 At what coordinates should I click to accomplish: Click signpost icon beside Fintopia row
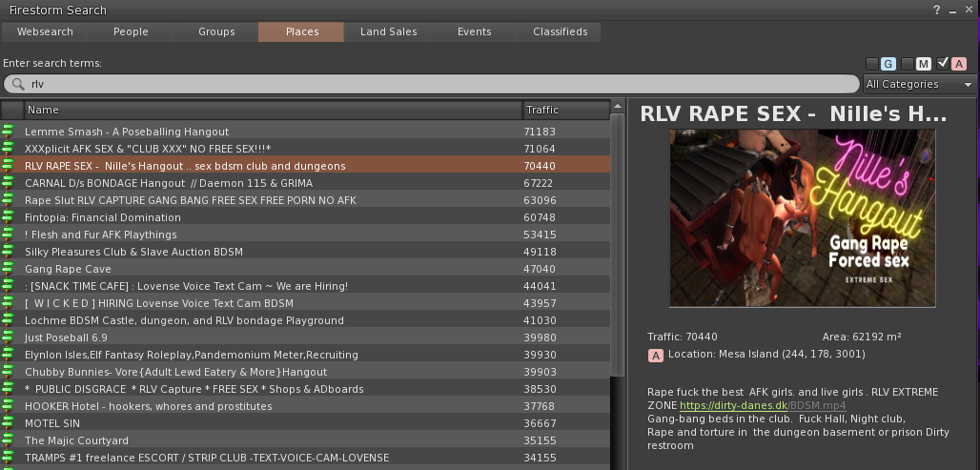click(9, 216)
